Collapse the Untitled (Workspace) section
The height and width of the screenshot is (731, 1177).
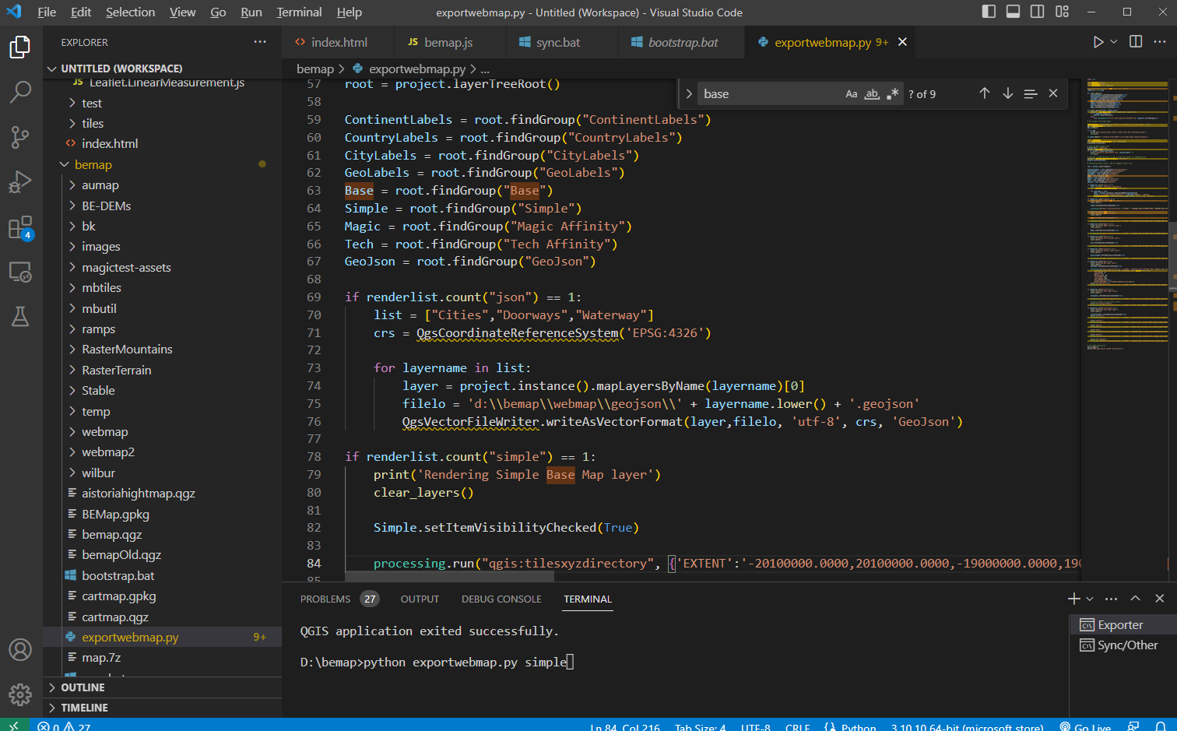point(162,69)
